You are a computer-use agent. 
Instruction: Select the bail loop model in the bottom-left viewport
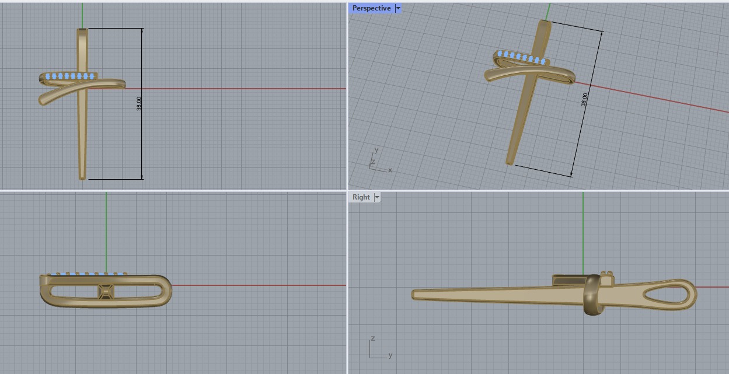pyautogui.click(x=106, y=290)
